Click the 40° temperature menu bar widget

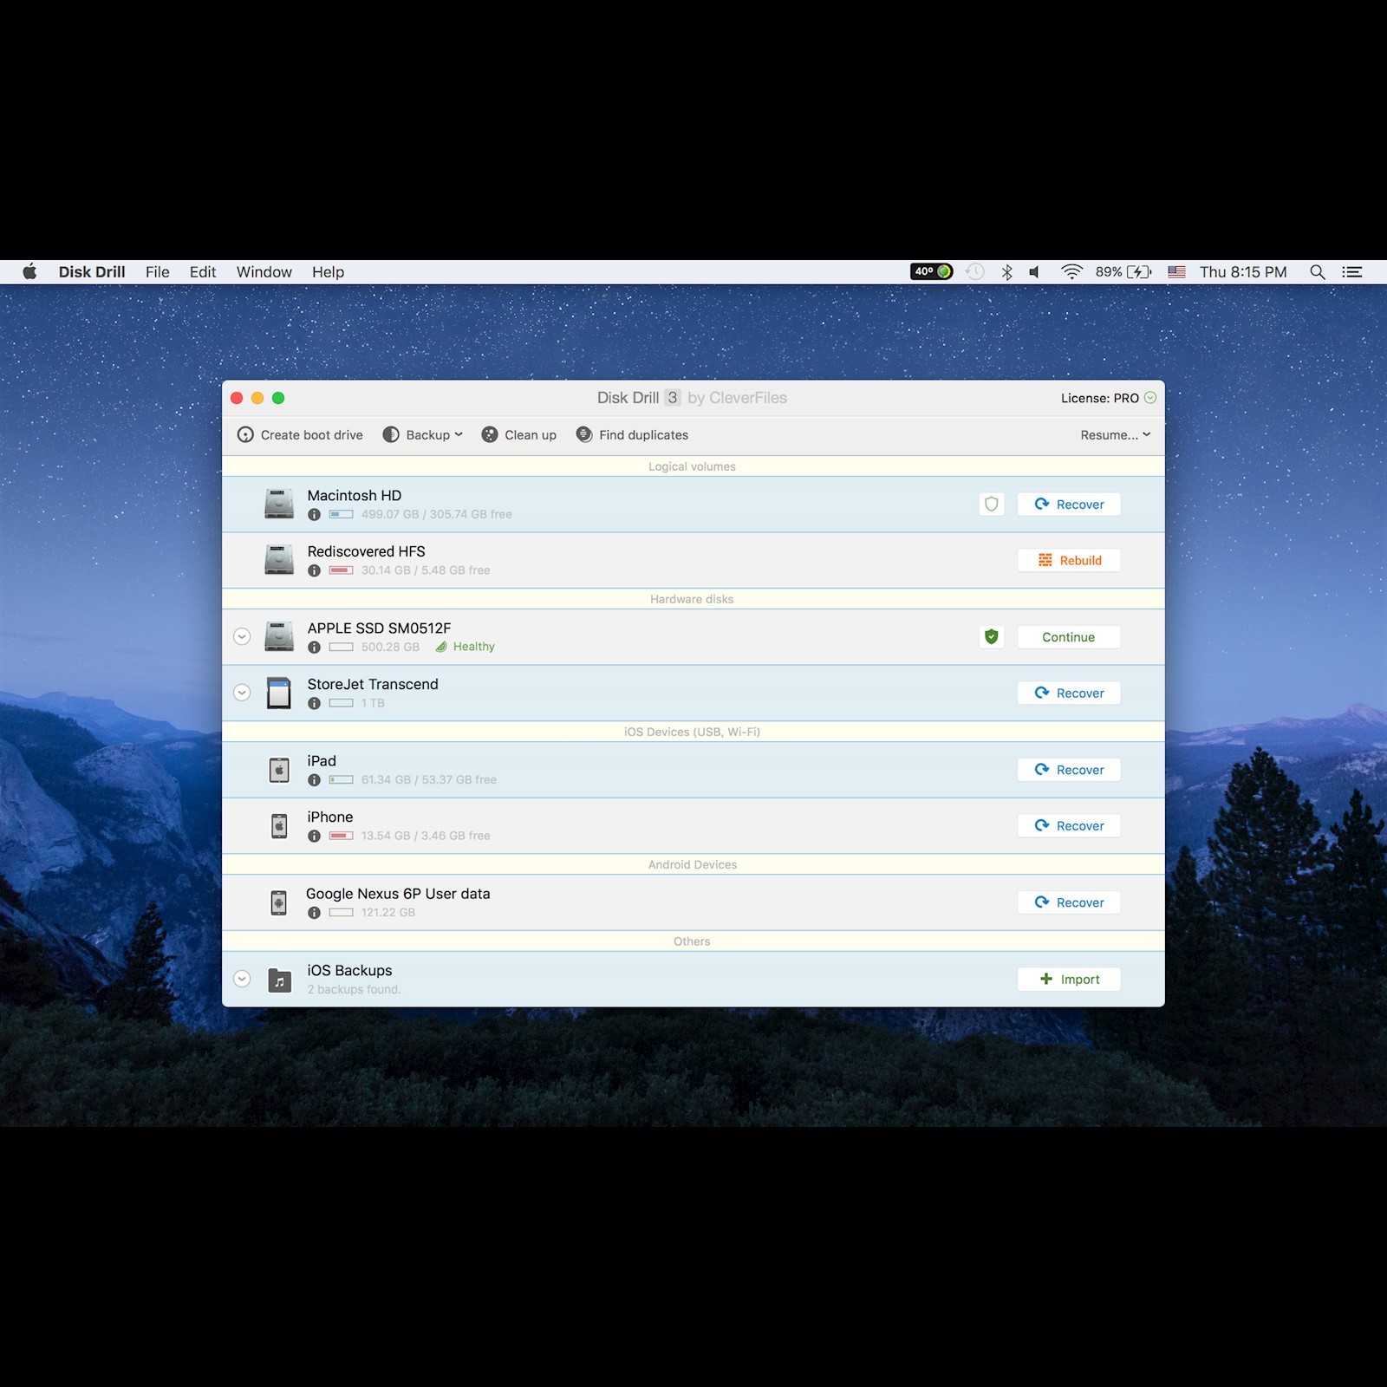click(x=931, y=271)
